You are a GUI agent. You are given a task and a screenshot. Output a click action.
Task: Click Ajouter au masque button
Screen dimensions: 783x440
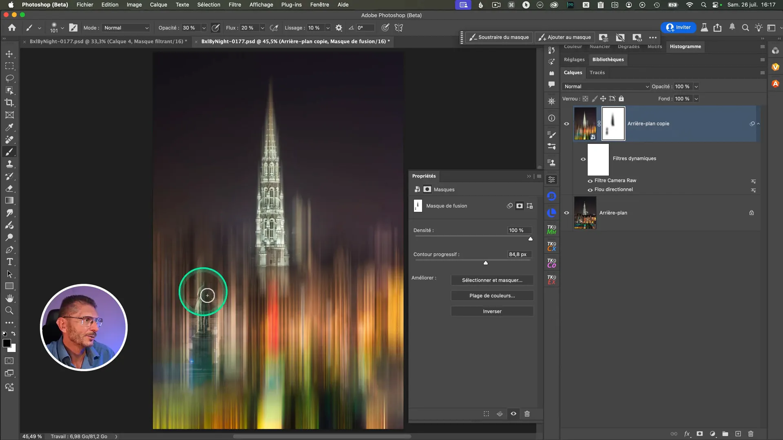pos(565,37)
